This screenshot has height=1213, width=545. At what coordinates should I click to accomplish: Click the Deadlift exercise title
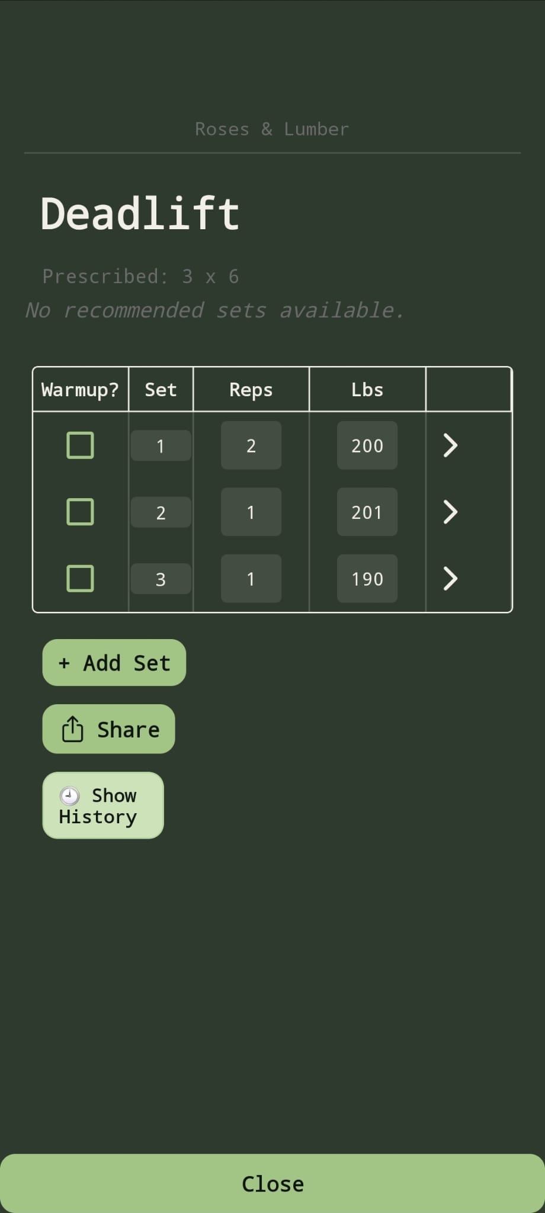[140, 213]
